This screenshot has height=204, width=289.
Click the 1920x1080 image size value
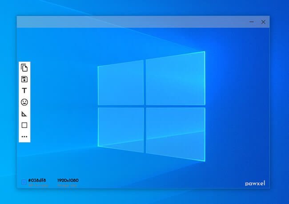68,180
